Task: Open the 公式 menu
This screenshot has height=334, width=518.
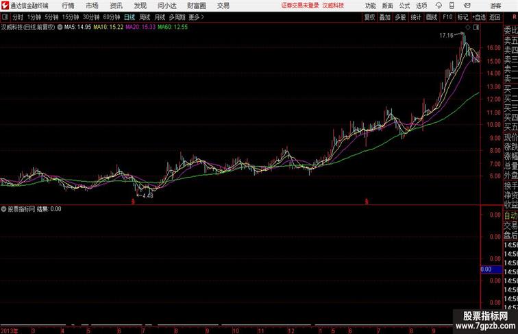Action: click(x=404, y=5)
